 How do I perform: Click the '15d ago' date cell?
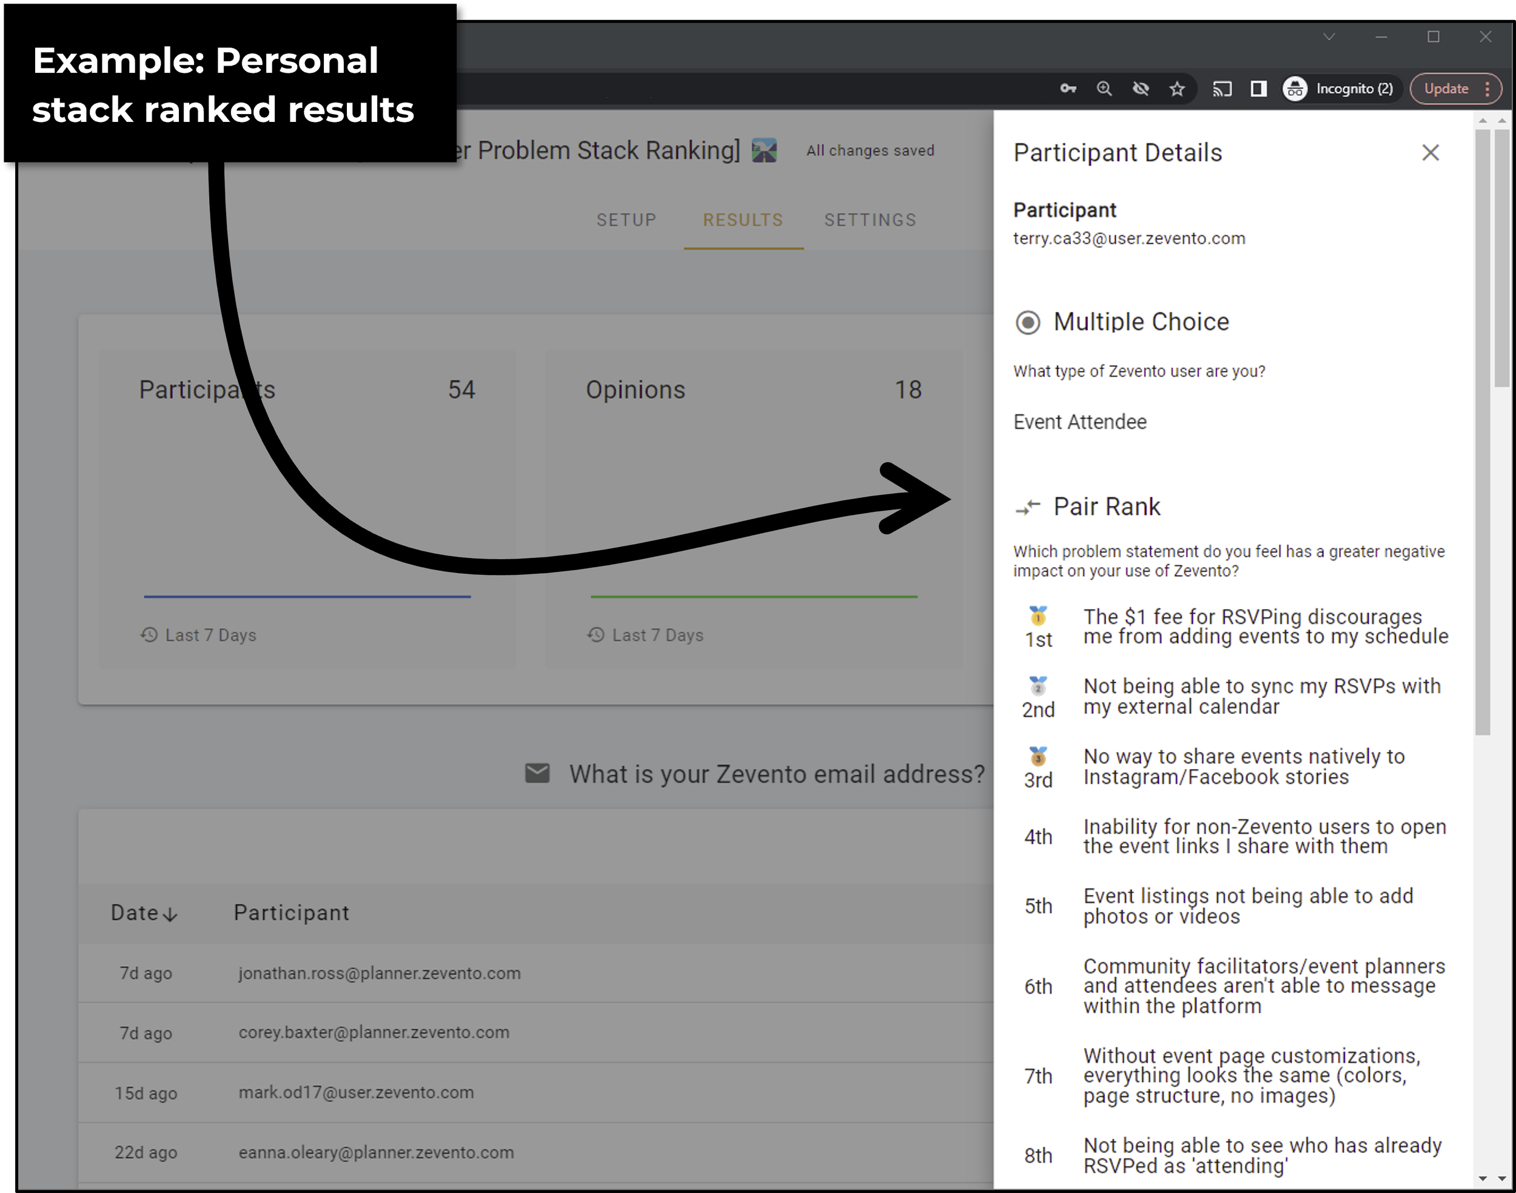click(146, 1093)
